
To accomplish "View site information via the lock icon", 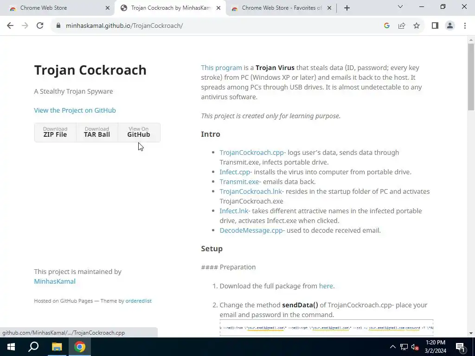I will tap(58, 26).
